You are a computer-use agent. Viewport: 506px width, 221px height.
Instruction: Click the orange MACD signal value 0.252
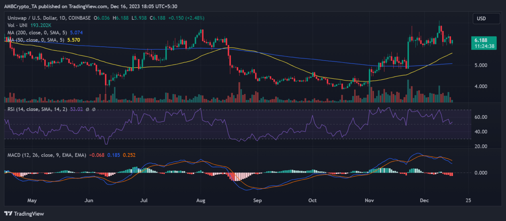pos(128,155)
